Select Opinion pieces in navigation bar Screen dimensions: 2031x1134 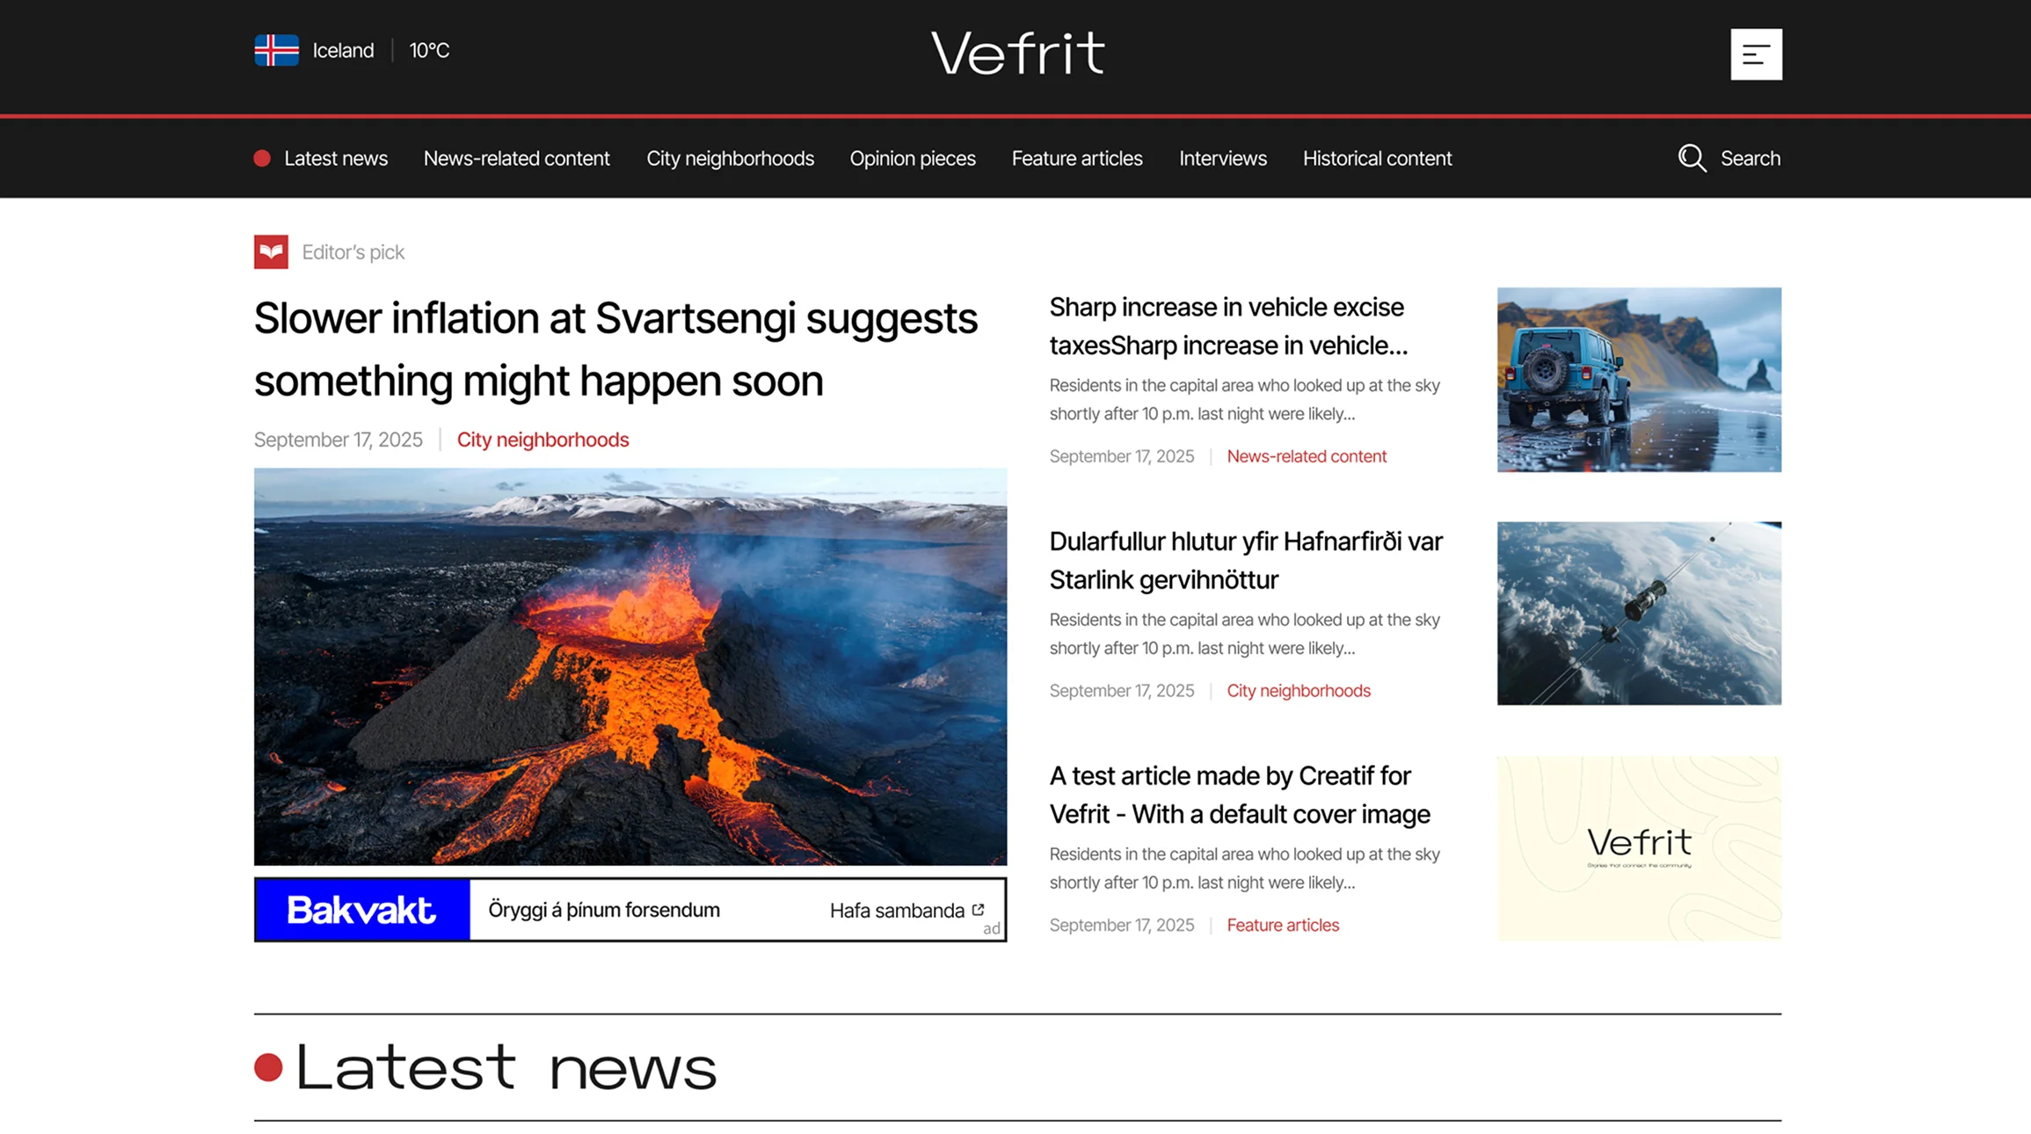click(x=912, y=158)
